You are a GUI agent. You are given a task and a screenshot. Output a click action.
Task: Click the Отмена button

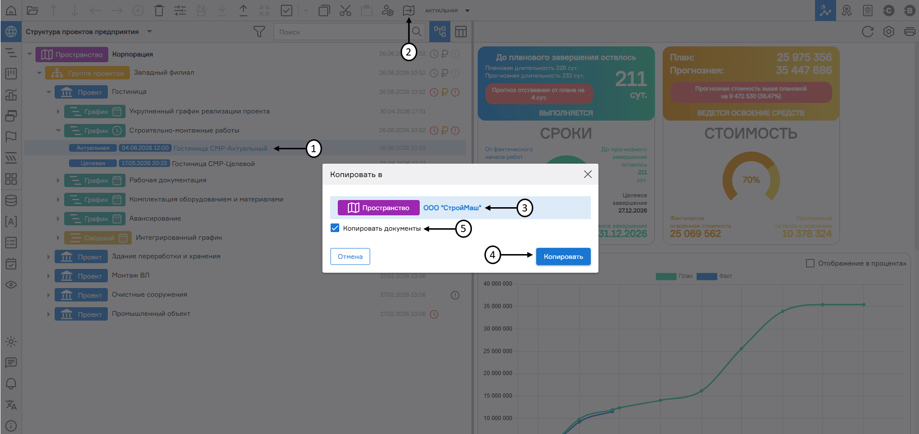pos(350,256)
